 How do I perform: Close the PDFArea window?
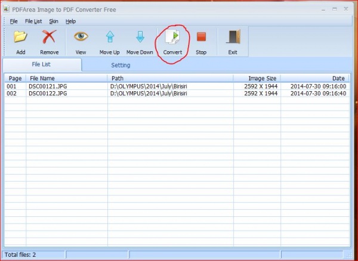[346, 9]
